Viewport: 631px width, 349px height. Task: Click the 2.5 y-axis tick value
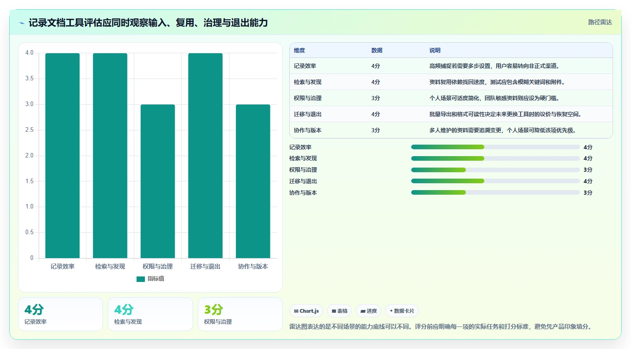tap(29, 130)
